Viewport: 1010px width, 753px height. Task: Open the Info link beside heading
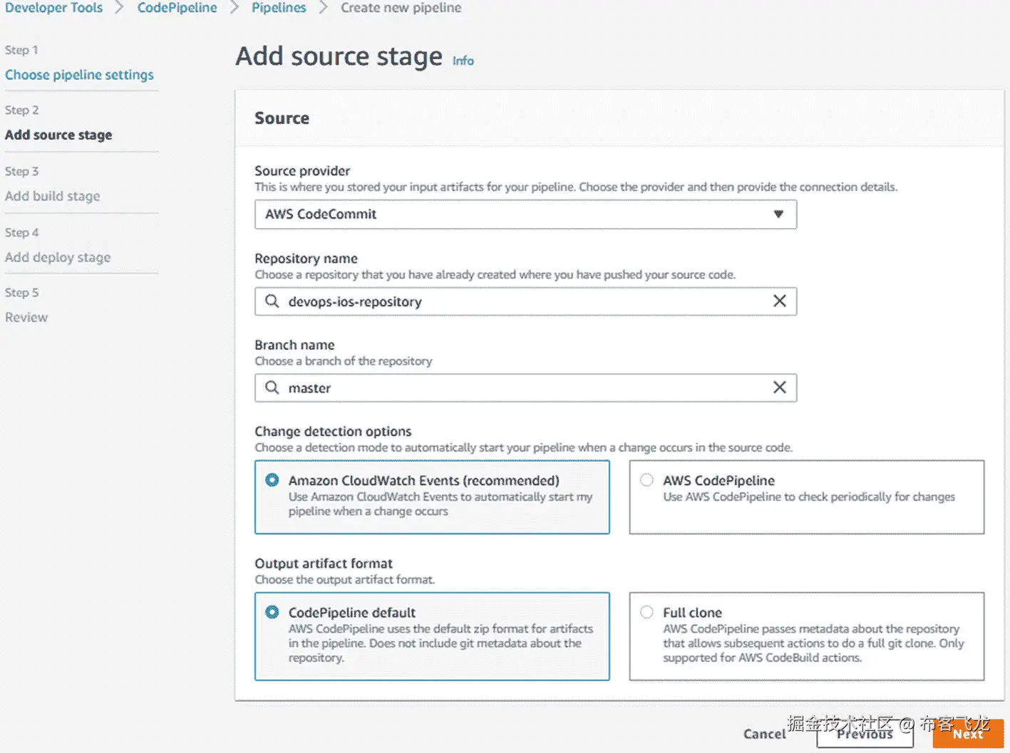pos(463,61)
